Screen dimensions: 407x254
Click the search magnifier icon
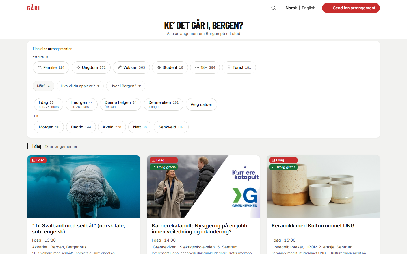pos(273,8)
